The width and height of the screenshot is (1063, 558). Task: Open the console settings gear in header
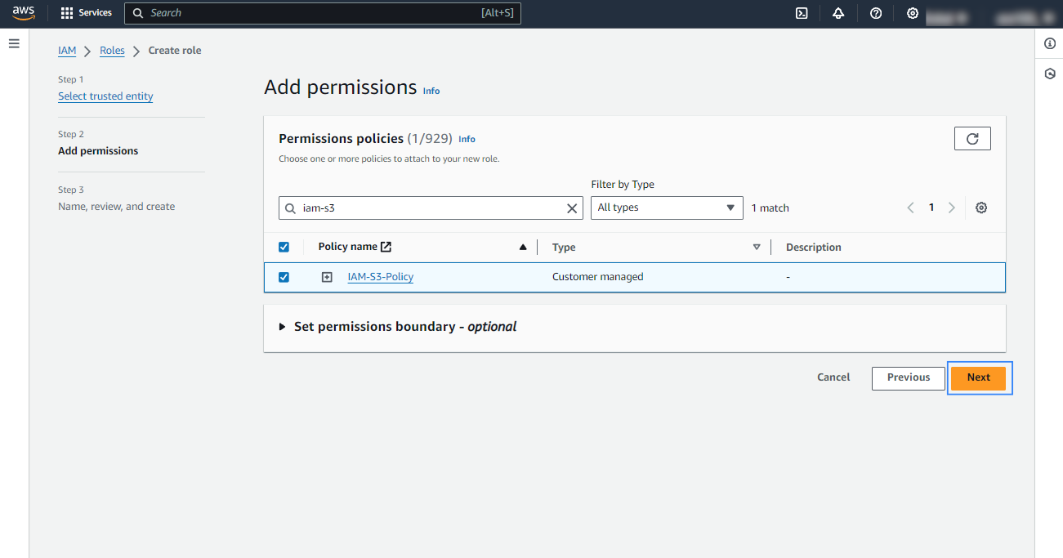pos(913,13)
